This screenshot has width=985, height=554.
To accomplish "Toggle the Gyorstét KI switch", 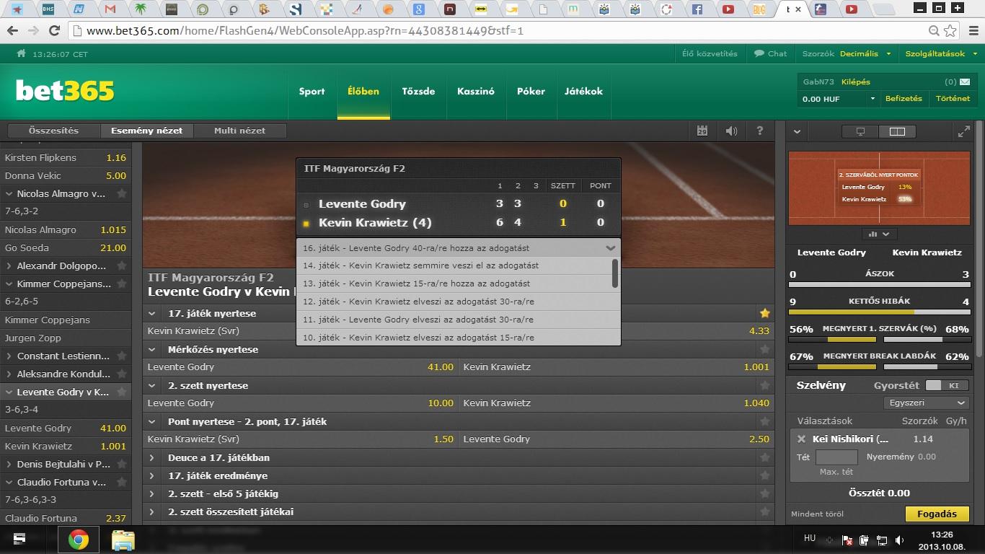I will (947, 385).
